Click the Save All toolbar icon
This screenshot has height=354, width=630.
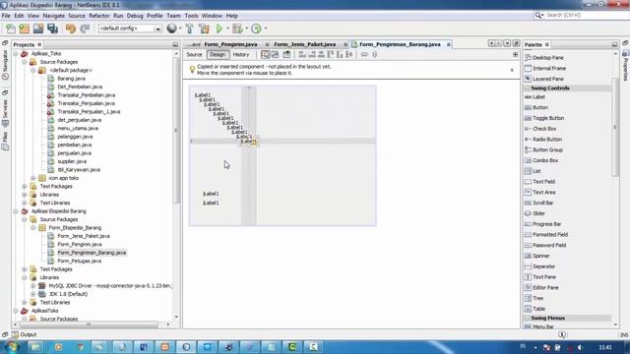(x=52, y=29)
